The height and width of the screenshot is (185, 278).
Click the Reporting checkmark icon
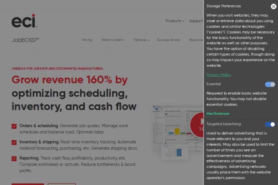click(x=14, y=158)
